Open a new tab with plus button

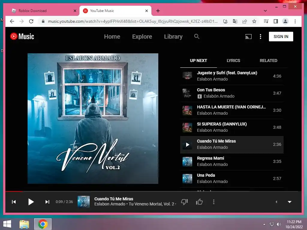[x=158, y=11]
